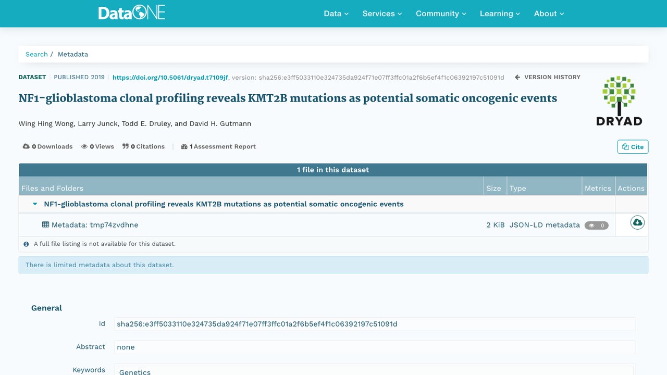Click the dataset title heading

coord(288,98)
